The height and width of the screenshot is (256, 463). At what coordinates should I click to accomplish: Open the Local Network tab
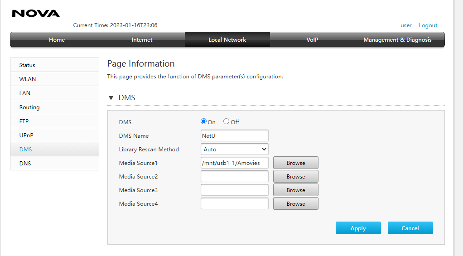coord(227,39)
